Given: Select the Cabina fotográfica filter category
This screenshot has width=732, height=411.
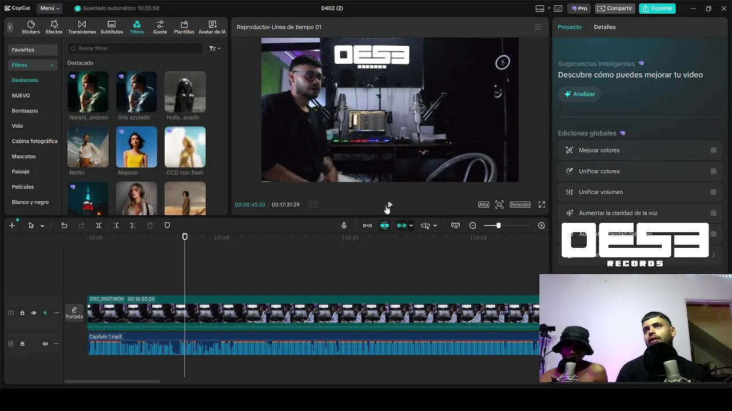Looking at the screenshot, I should point(34,141).
